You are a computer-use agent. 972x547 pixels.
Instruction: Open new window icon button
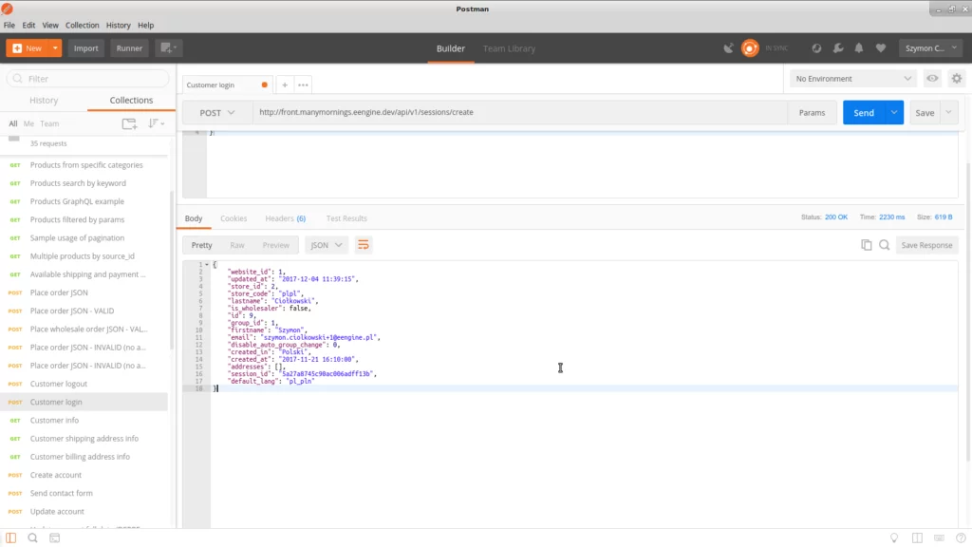tap(169, 47)
